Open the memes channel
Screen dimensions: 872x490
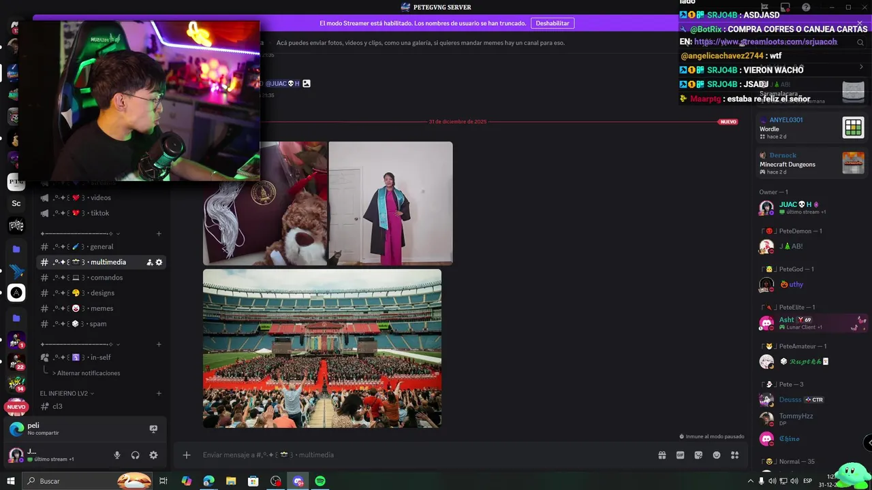click(x=101, y=308)
